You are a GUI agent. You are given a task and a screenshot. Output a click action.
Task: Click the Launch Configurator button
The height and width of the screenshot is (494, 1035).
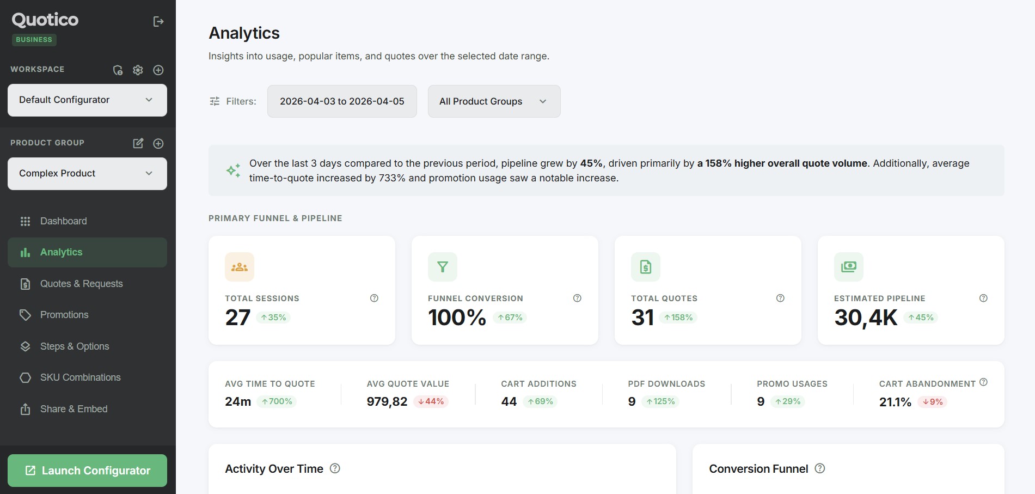click(87, 470)
